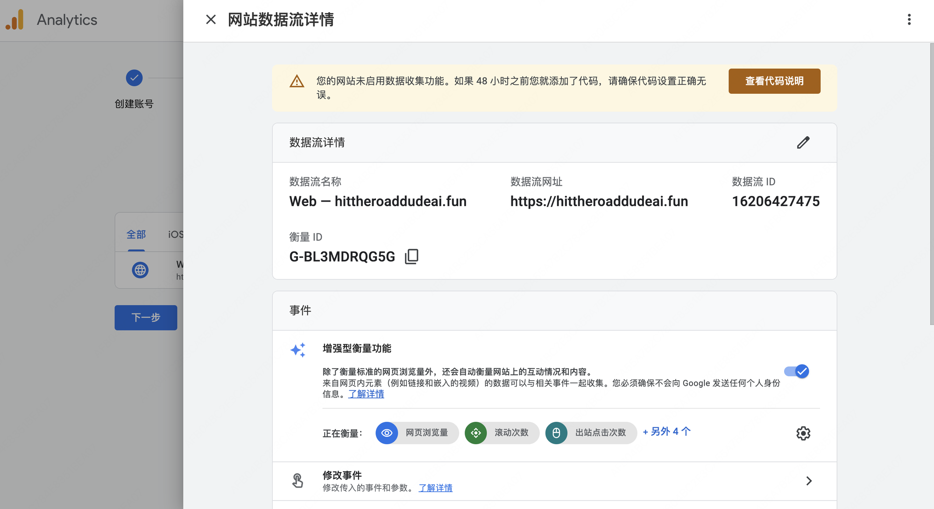Copy the measurement ID G-BL3MDRQG5G

[x=411, y=256]
